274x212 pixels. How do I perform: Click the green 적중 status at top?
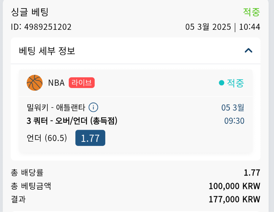pyautogui.click(x=251, y=12)
